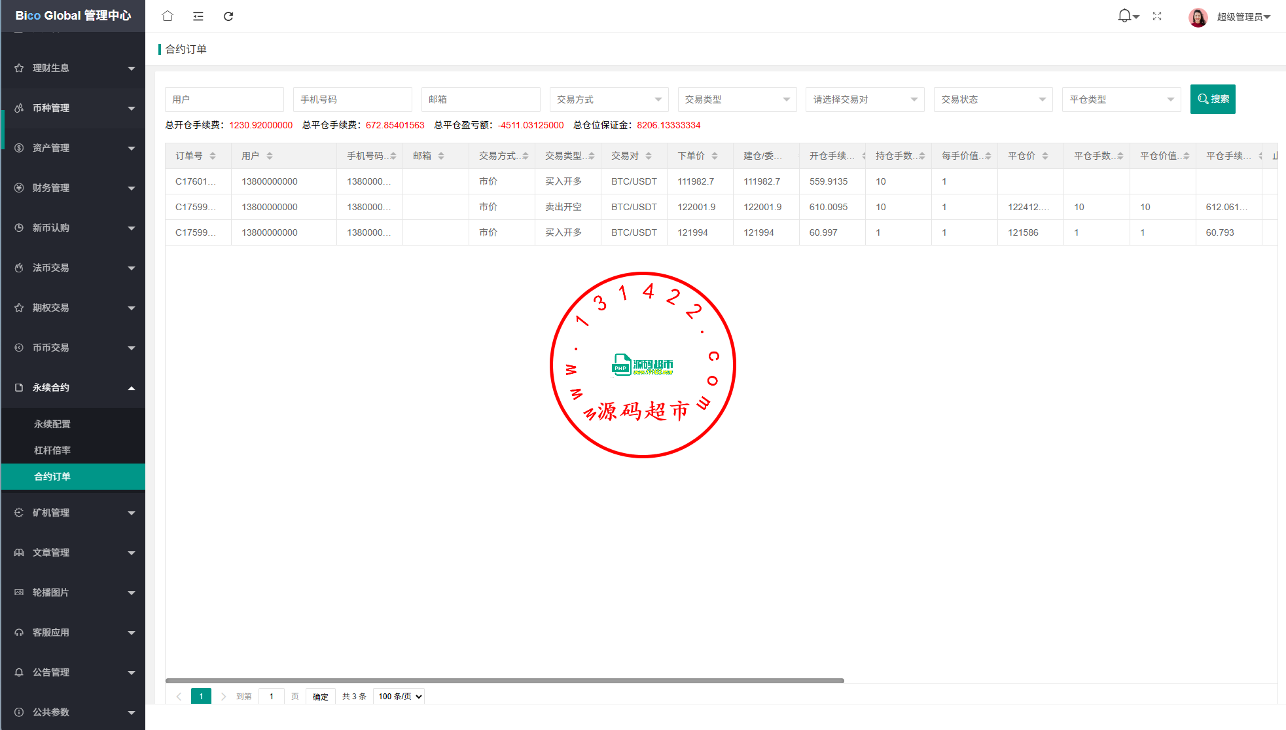
Task: Toggle sidebar collapse menu icon
Action: pyautogui.click(x=198, y=16)
